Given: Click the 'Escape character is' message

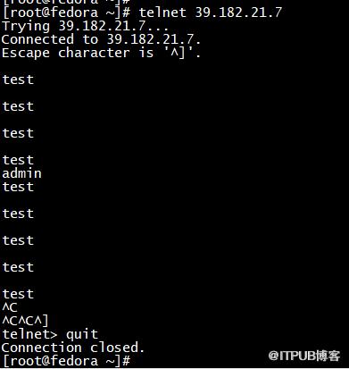Looking at the screenshot, I should click(78, 54).
